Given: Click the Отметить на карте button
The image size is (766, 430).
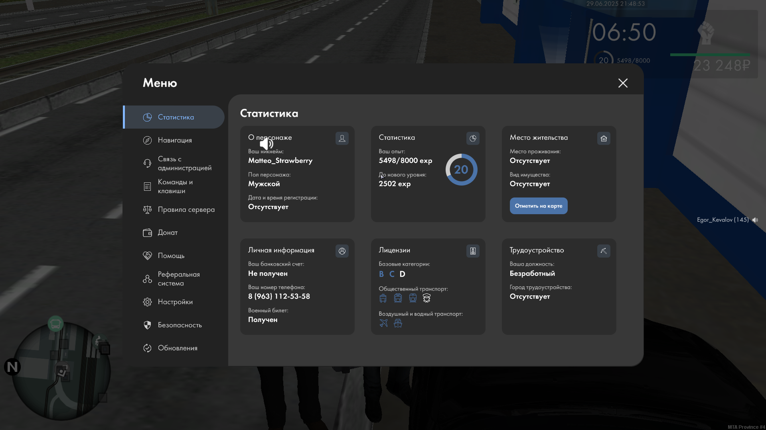Looking at the screenshot, I should point(539,206).
